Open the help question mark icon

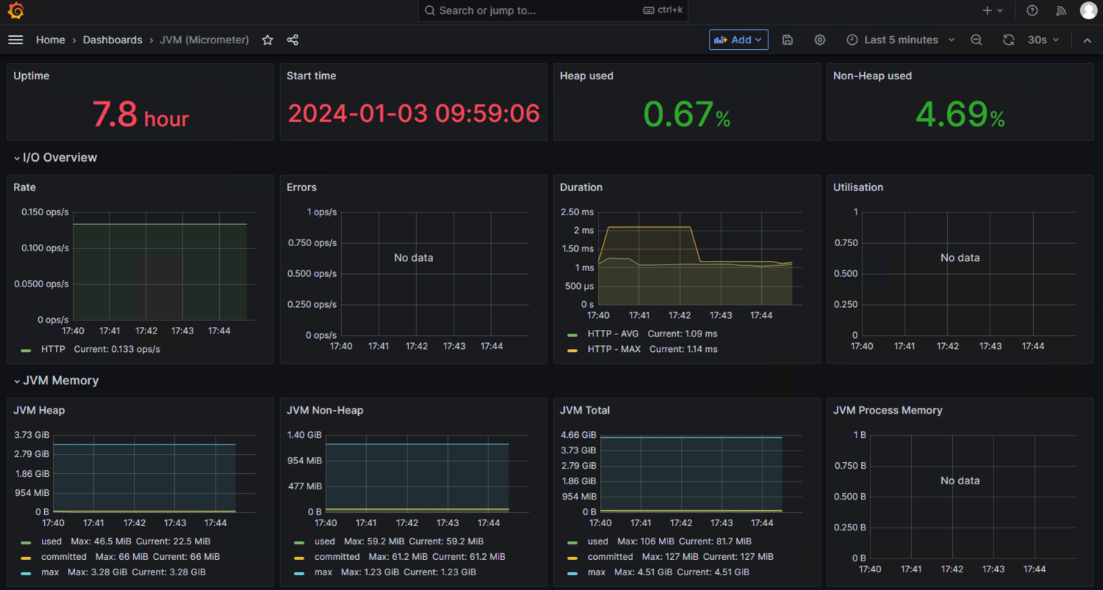(x=1032, y=10)
